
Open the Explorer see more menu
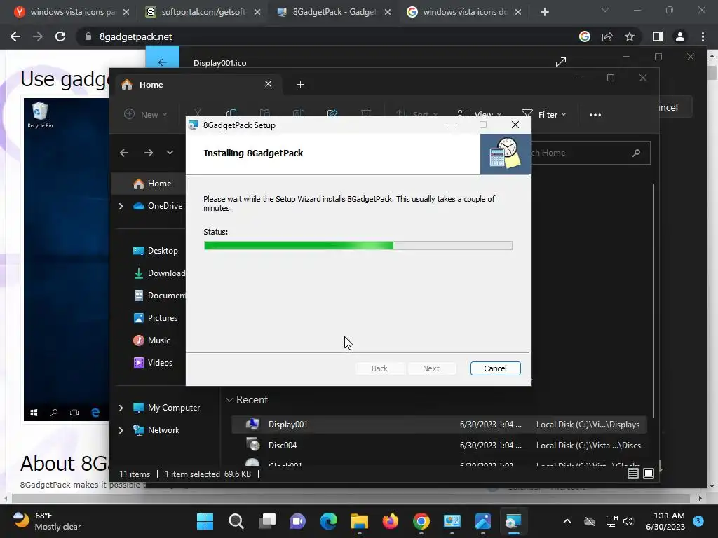(x=595, y=114)
